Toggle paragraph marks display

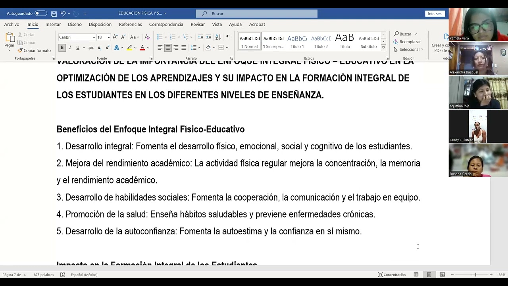[x=228, y=37]
